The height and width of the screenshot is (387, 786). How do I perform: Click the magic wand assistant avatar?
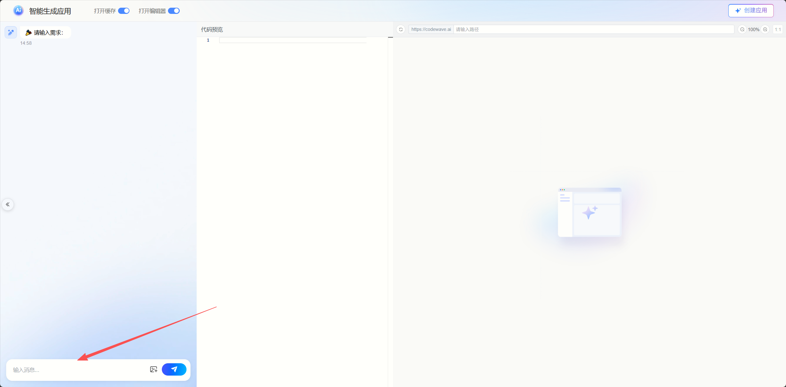pos(11,32)
